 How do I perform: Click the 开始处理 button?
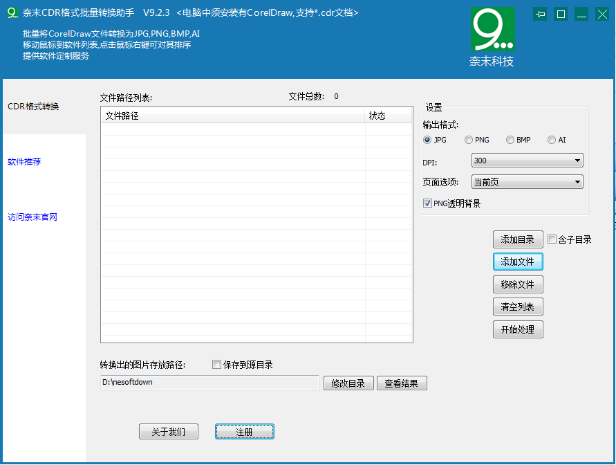coord(518,329)
